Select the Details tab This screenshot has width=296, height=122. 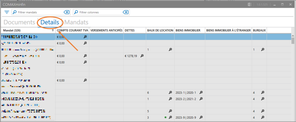pyautogui.click(x=50, y=22)
